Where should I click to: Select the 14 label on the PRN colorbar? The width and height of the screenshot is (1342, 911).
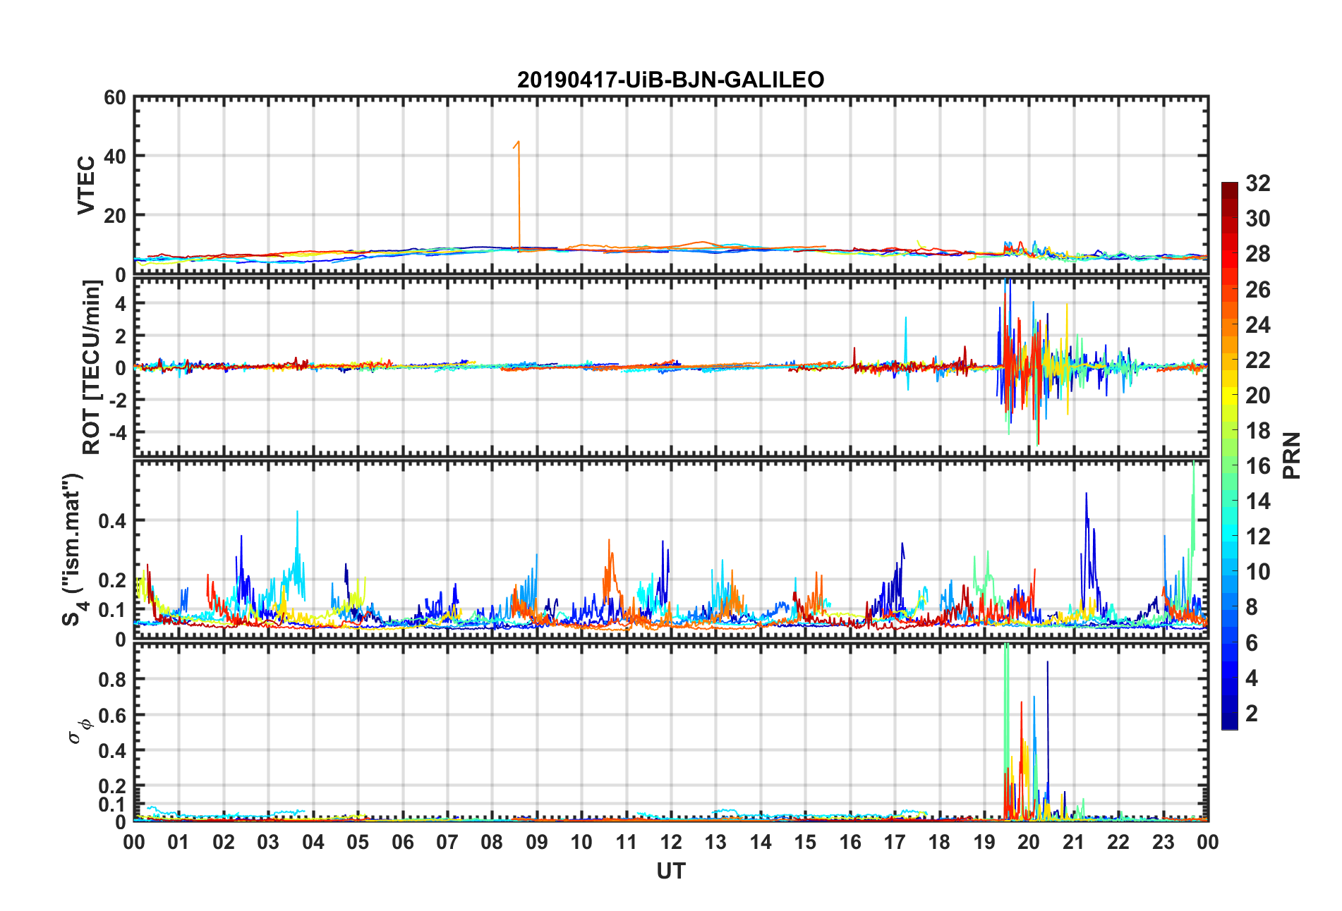click(1258, 501)
